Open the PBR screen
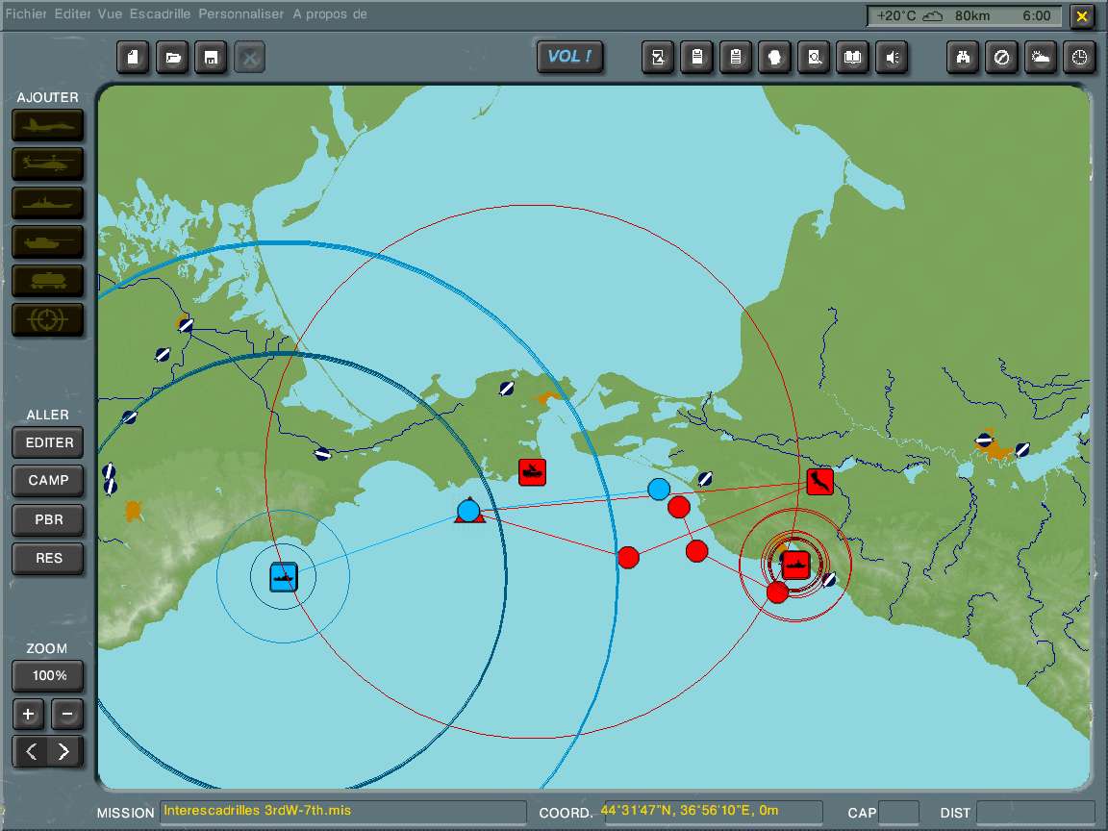The height and width of the screenshot is (831, 1108). [48, 519]
